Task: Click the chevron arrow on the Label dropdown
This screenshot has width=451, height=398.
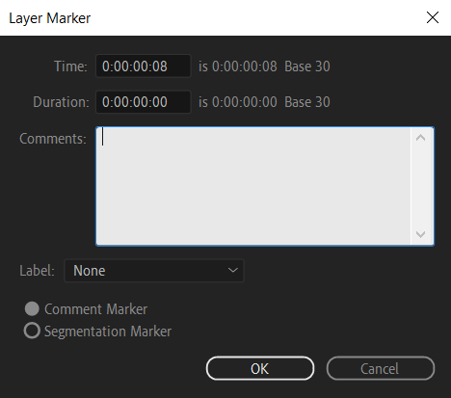Action: (232, 271)
